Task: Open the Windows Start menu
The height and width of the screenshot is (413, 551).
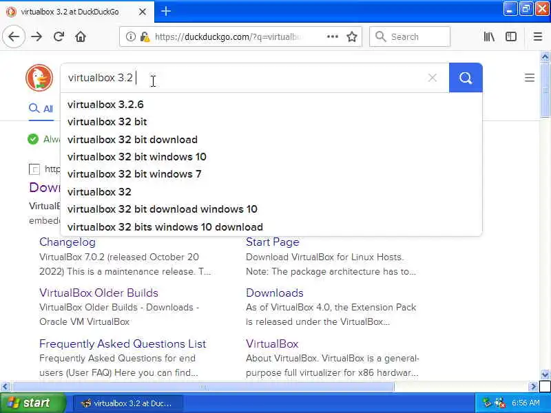Action: tap(32, 403)
